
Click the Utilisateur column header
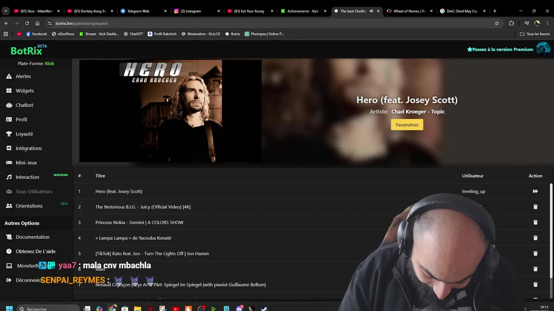point(473,176)
